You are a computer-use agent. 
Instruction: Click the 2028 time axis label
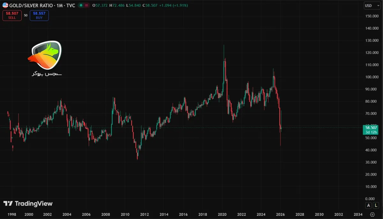point(300,215)
